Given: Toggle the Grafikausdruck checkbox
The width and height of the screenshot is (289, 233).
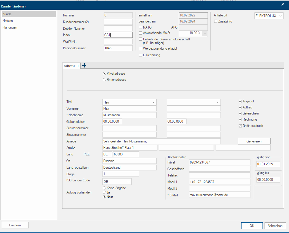Looking at the screenshot, I should (240, 126).
